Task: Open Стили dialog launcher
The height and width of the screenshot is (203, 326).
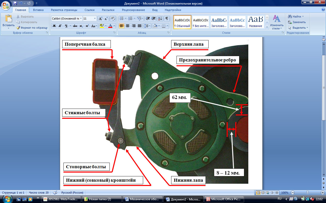Action: click(283, 33)
